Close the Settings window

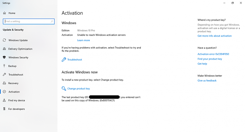(x=241, y=3)
